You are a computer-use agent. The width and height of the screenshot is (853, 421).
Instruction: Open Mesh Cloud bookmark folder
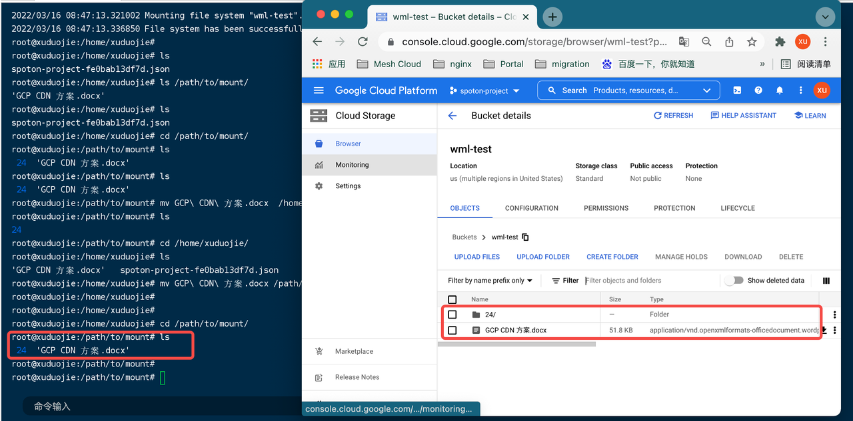tap(389, 64)
